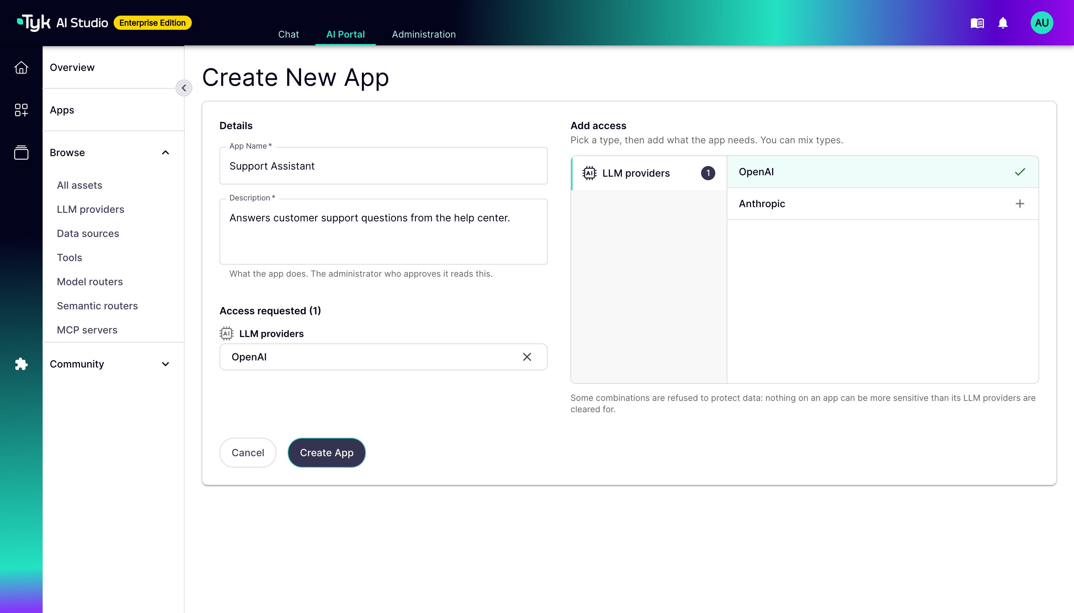Click the apps grid-plus icon in rail
The width and height of the screenshot is (1074, 613).
tap(21, 110)
